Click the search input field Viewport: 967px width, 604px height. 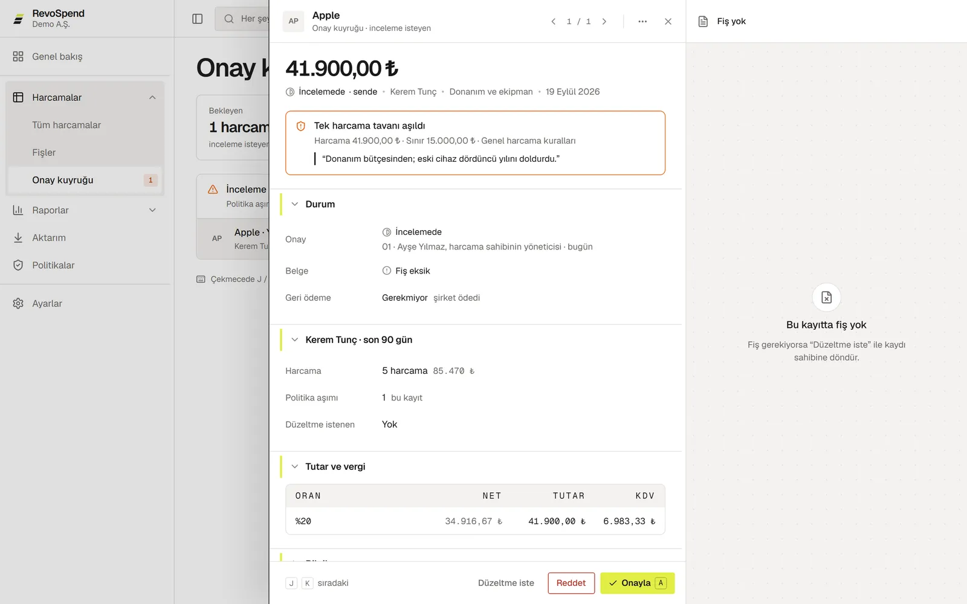coord(242,19)
